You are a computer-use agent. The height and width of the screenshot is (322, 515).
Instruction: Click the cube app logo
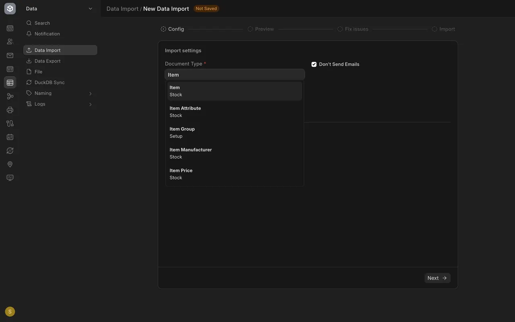10,8
